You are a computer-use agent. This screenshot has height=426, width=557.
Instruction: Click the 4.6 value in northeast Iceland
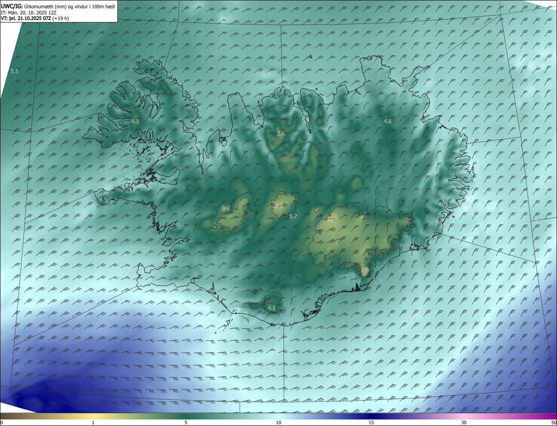click(387, 121)
